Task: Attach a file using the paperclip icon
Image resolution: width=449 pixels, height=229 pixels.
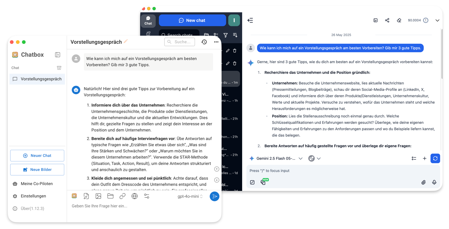Action: pyautogui.click(x=423, y=182)
